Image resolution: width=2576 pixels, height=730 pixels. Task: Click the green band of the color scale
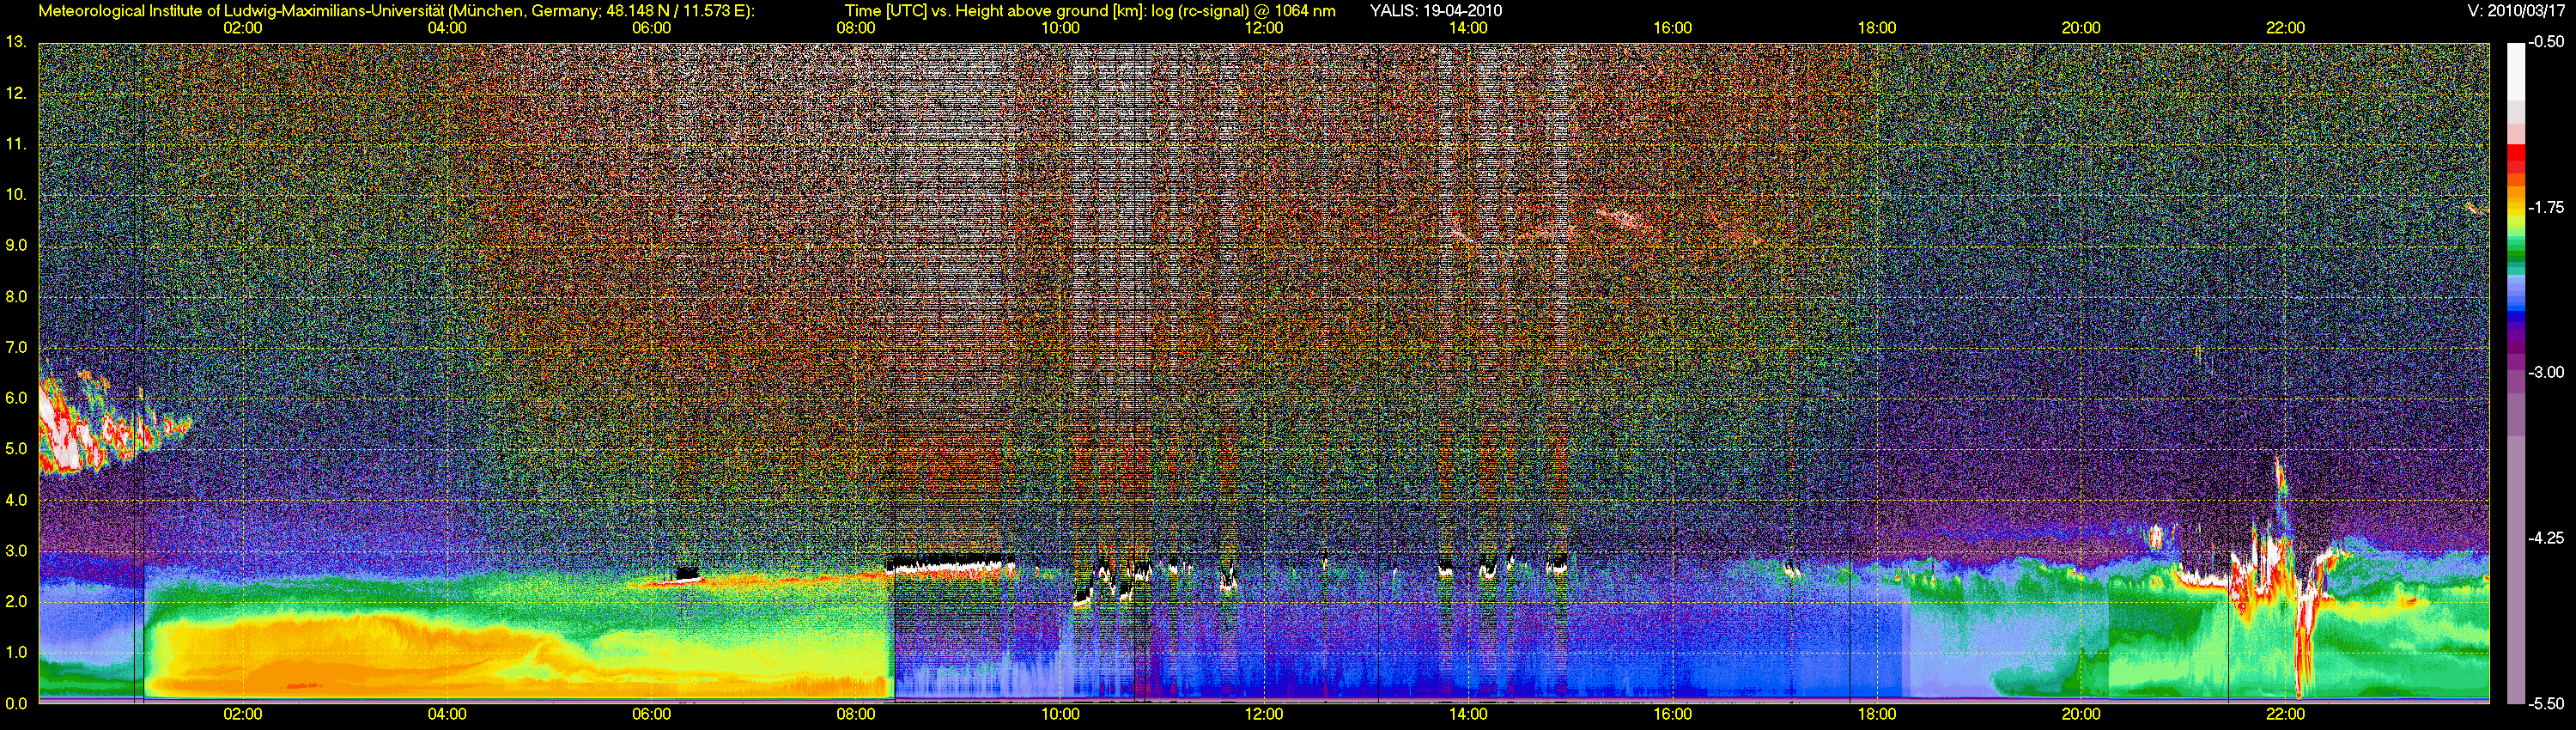(2515, 249)
